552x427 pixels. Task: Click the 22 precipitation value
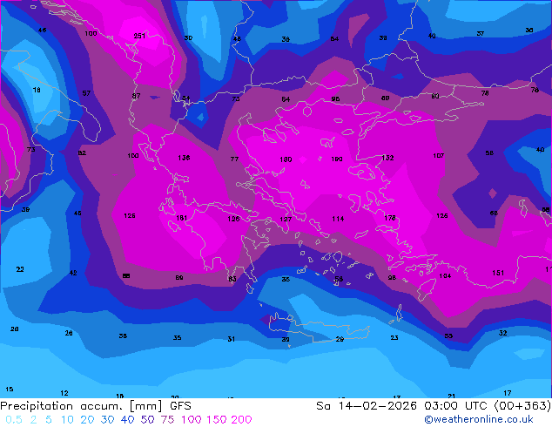point(20,269)
